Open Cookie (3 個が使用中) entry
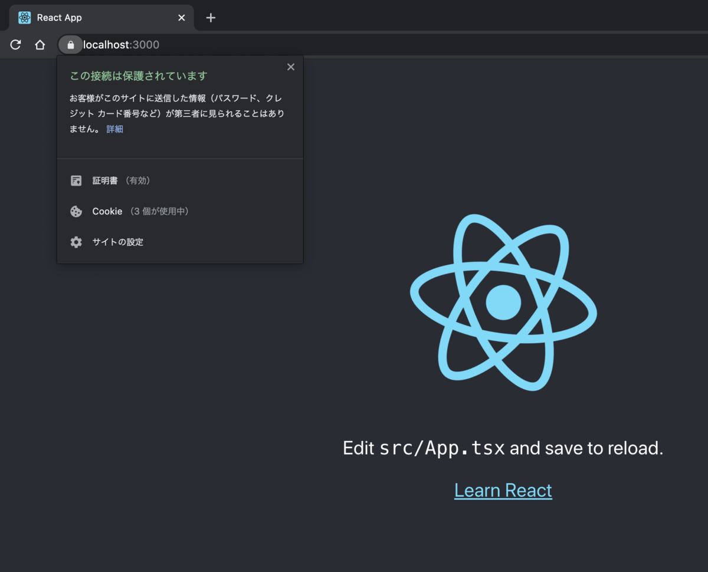Screen dimensions: 708x572 (180, 211)
